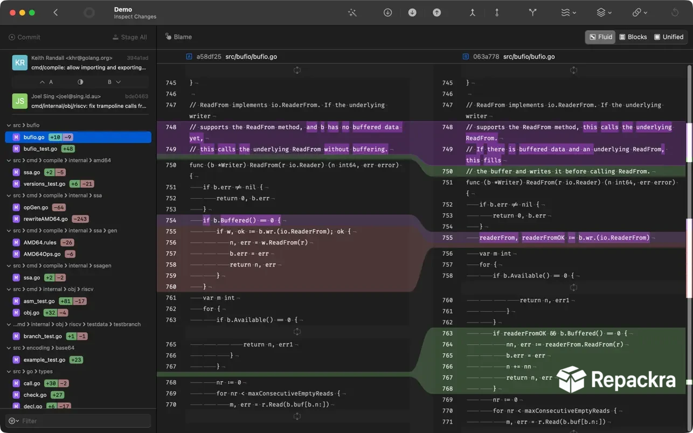The width and height of the screenshot is (693, 433).
Task: Collapse the ssa > gen folder group
Action: [9, 231]
